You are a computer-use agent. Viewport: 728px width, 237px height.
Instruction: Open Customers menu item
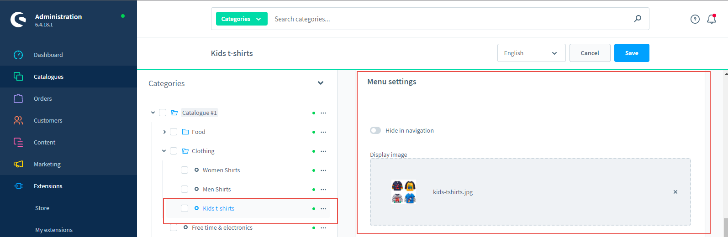click(x=69, y=120)
